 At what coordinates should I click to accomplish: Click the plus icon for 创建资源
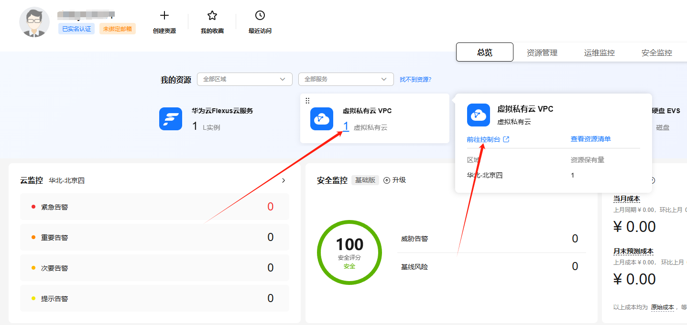[164, 16]
